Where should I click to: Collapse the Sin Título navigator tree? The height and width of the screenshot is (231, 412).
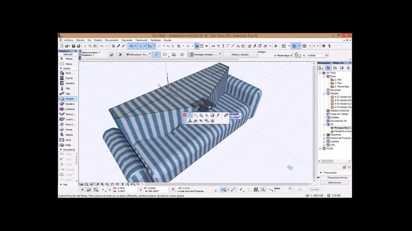click(x=321, y=73)
